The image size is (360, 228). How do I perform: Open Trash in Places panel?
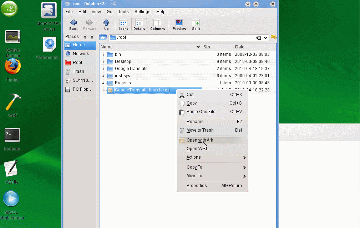coord(80,71)
